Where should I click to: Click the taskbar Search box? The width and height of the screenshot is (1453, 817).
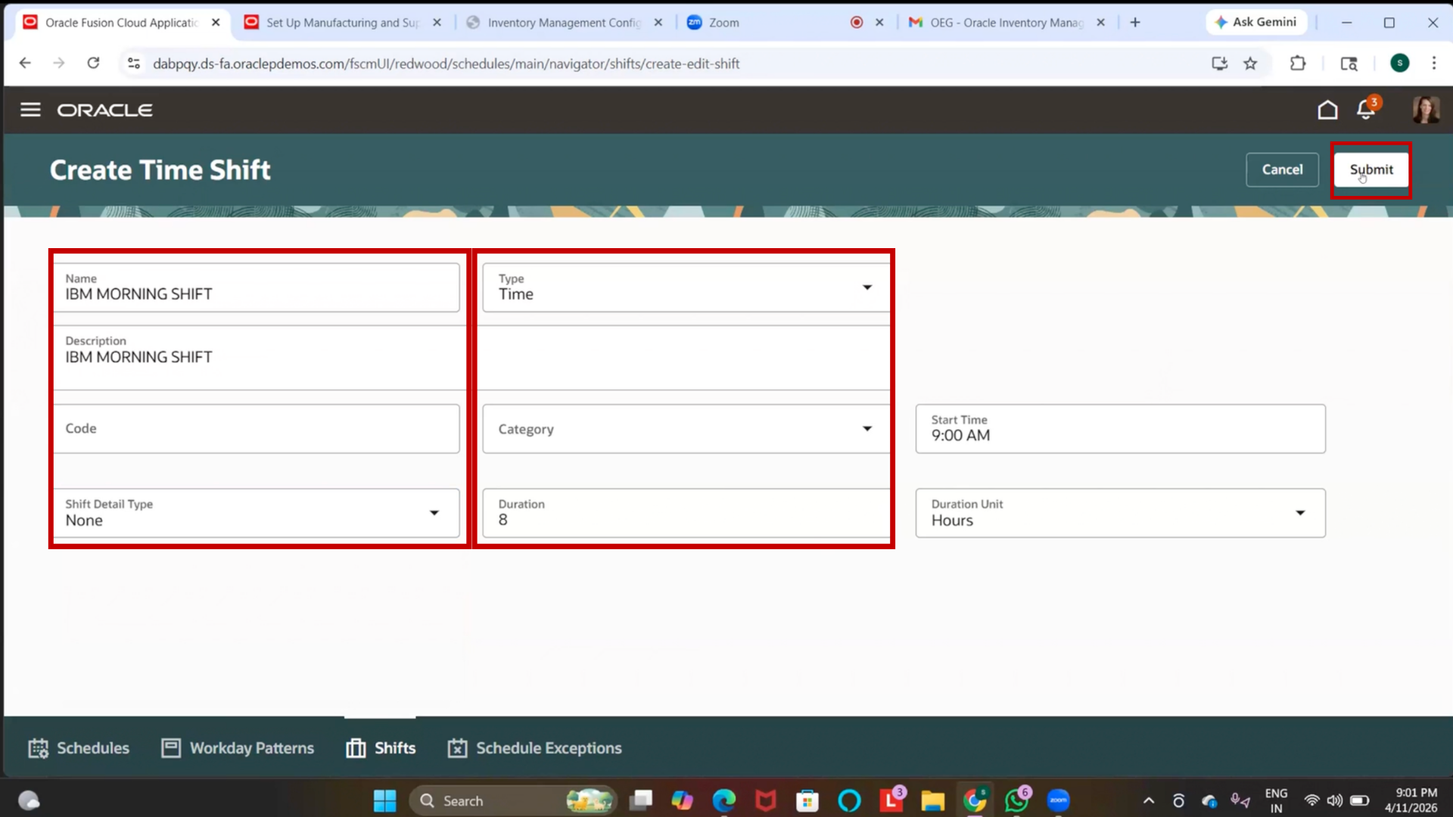coord(513,800)
